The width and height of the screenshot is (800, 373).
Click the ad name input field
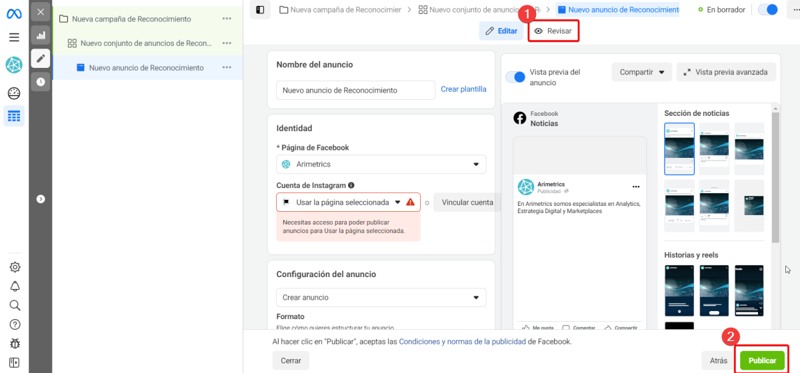(x=355, y=90)
